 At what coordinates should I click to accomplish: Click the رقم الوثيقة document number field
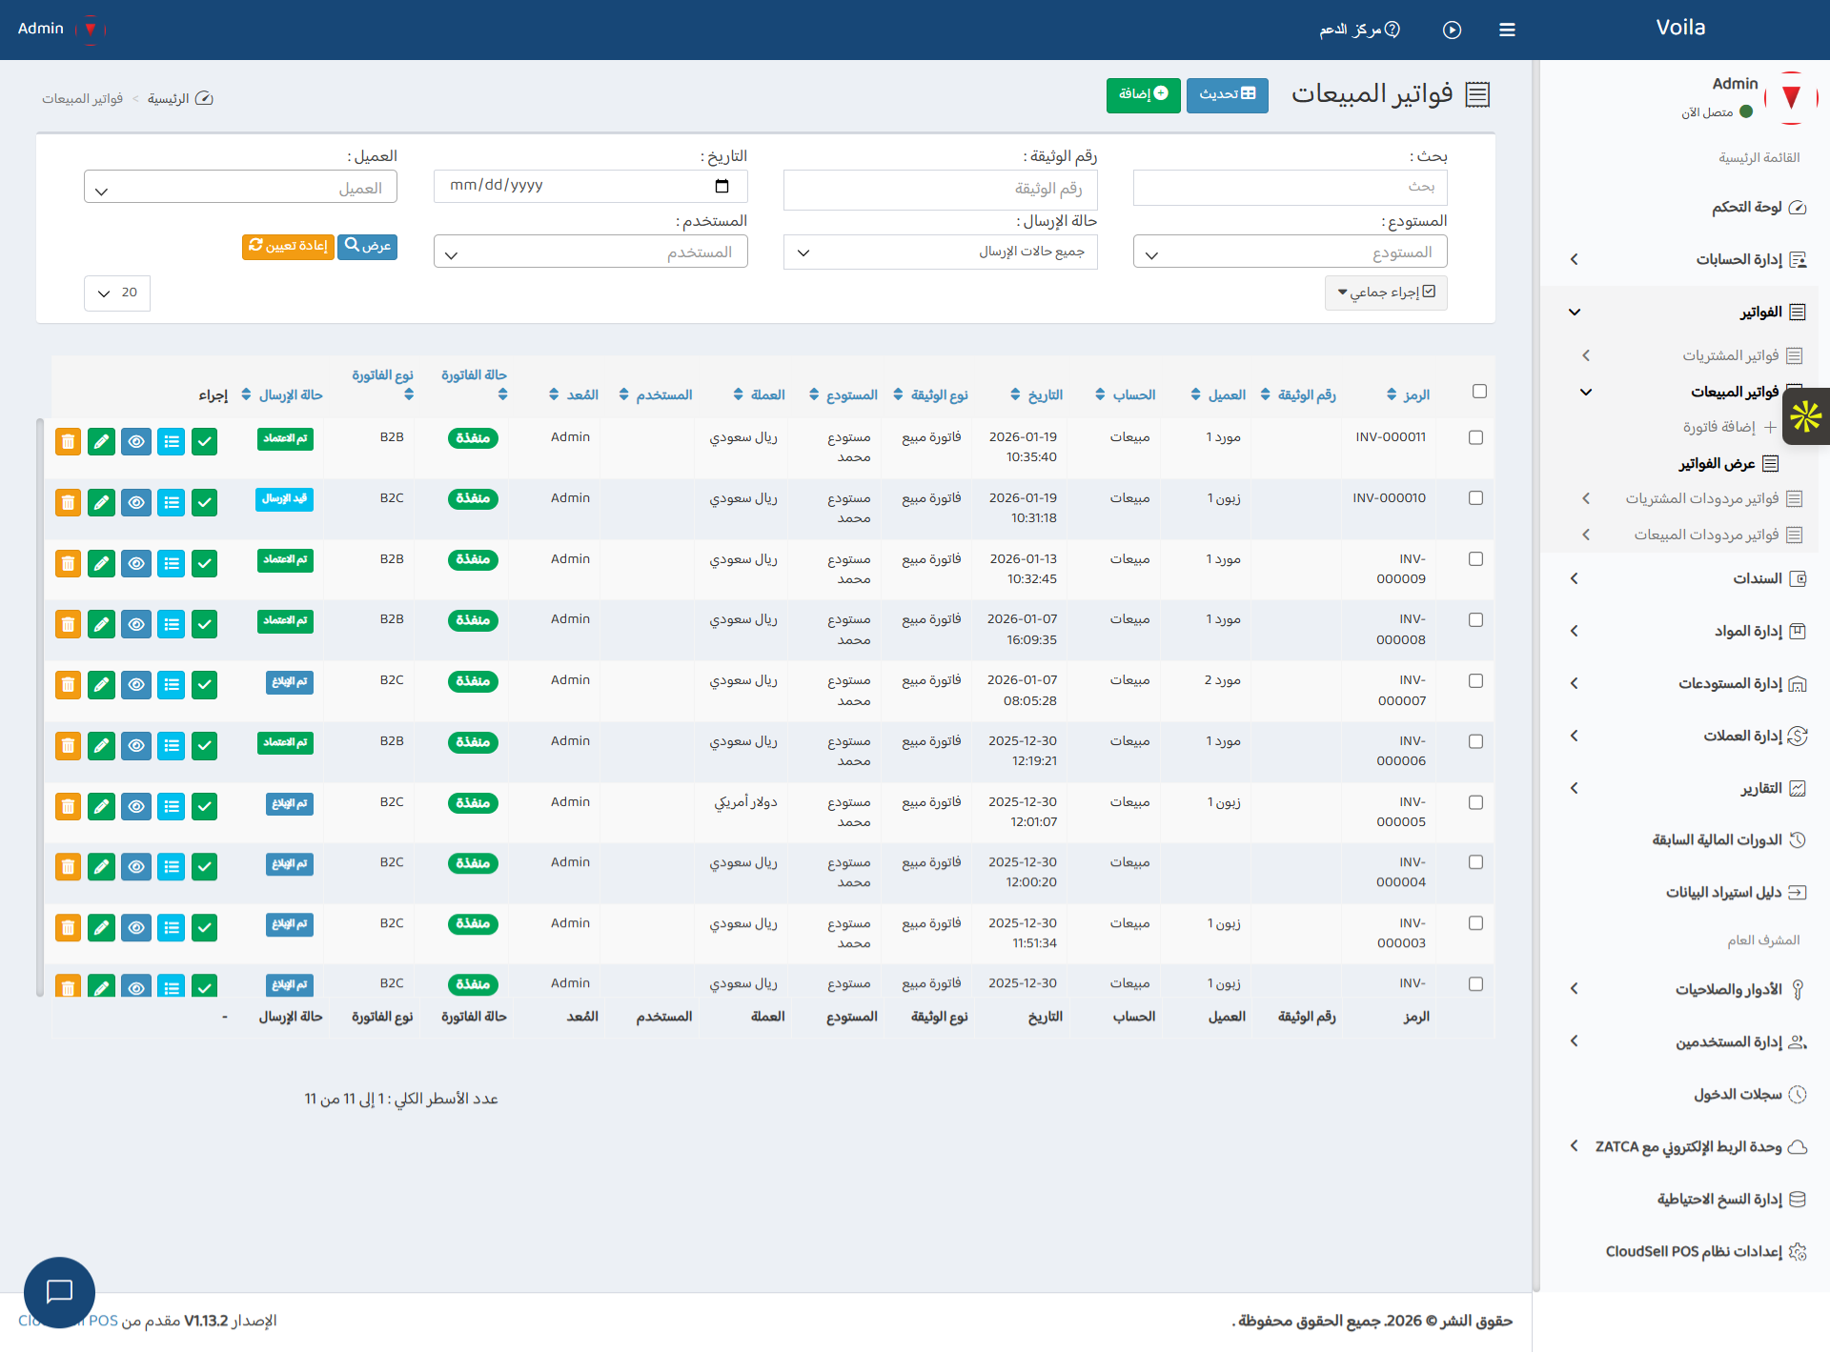coord(940,190)
